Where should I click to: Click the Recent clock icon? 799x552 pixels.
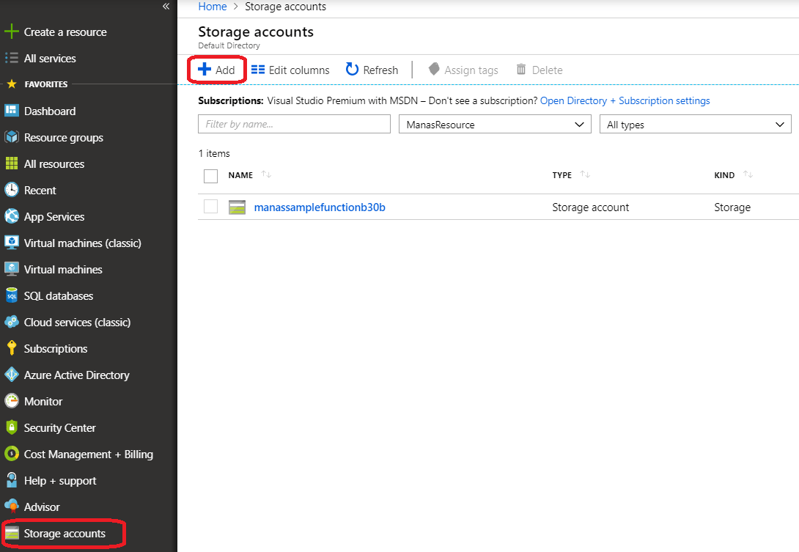click(x=11, y=190)
